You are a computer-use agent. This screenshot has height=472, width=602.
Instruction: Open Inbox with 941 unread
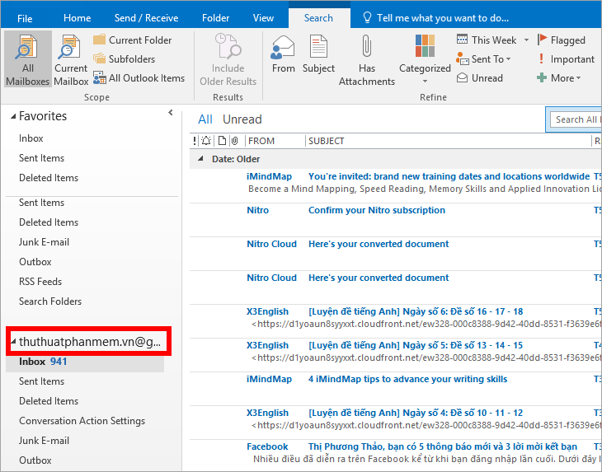click(x=85, y=362)
